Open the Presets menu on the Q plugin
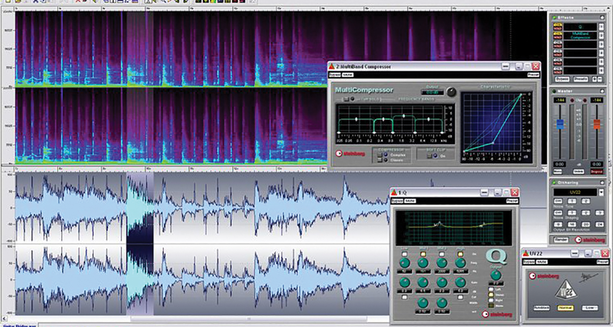 pos(513,201)
